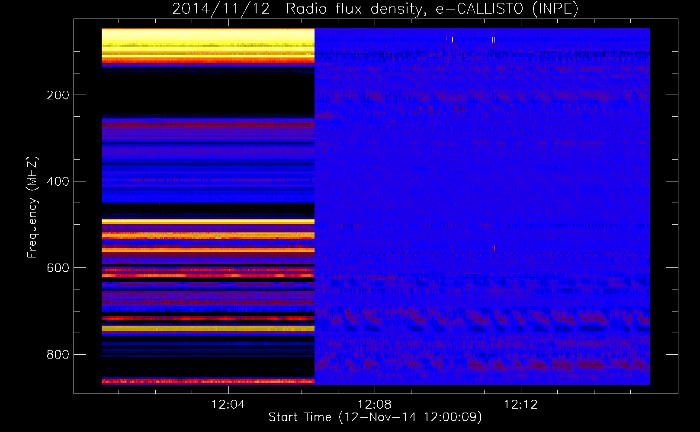The height and width of the screenshot is (432, 700).
Task: Click the '800' frequency tick label
Action: coord(58,354)
